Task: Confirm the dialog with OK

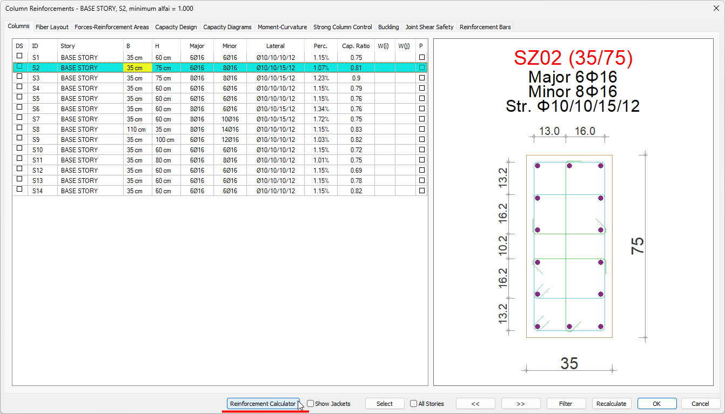Action: (656, 404)
